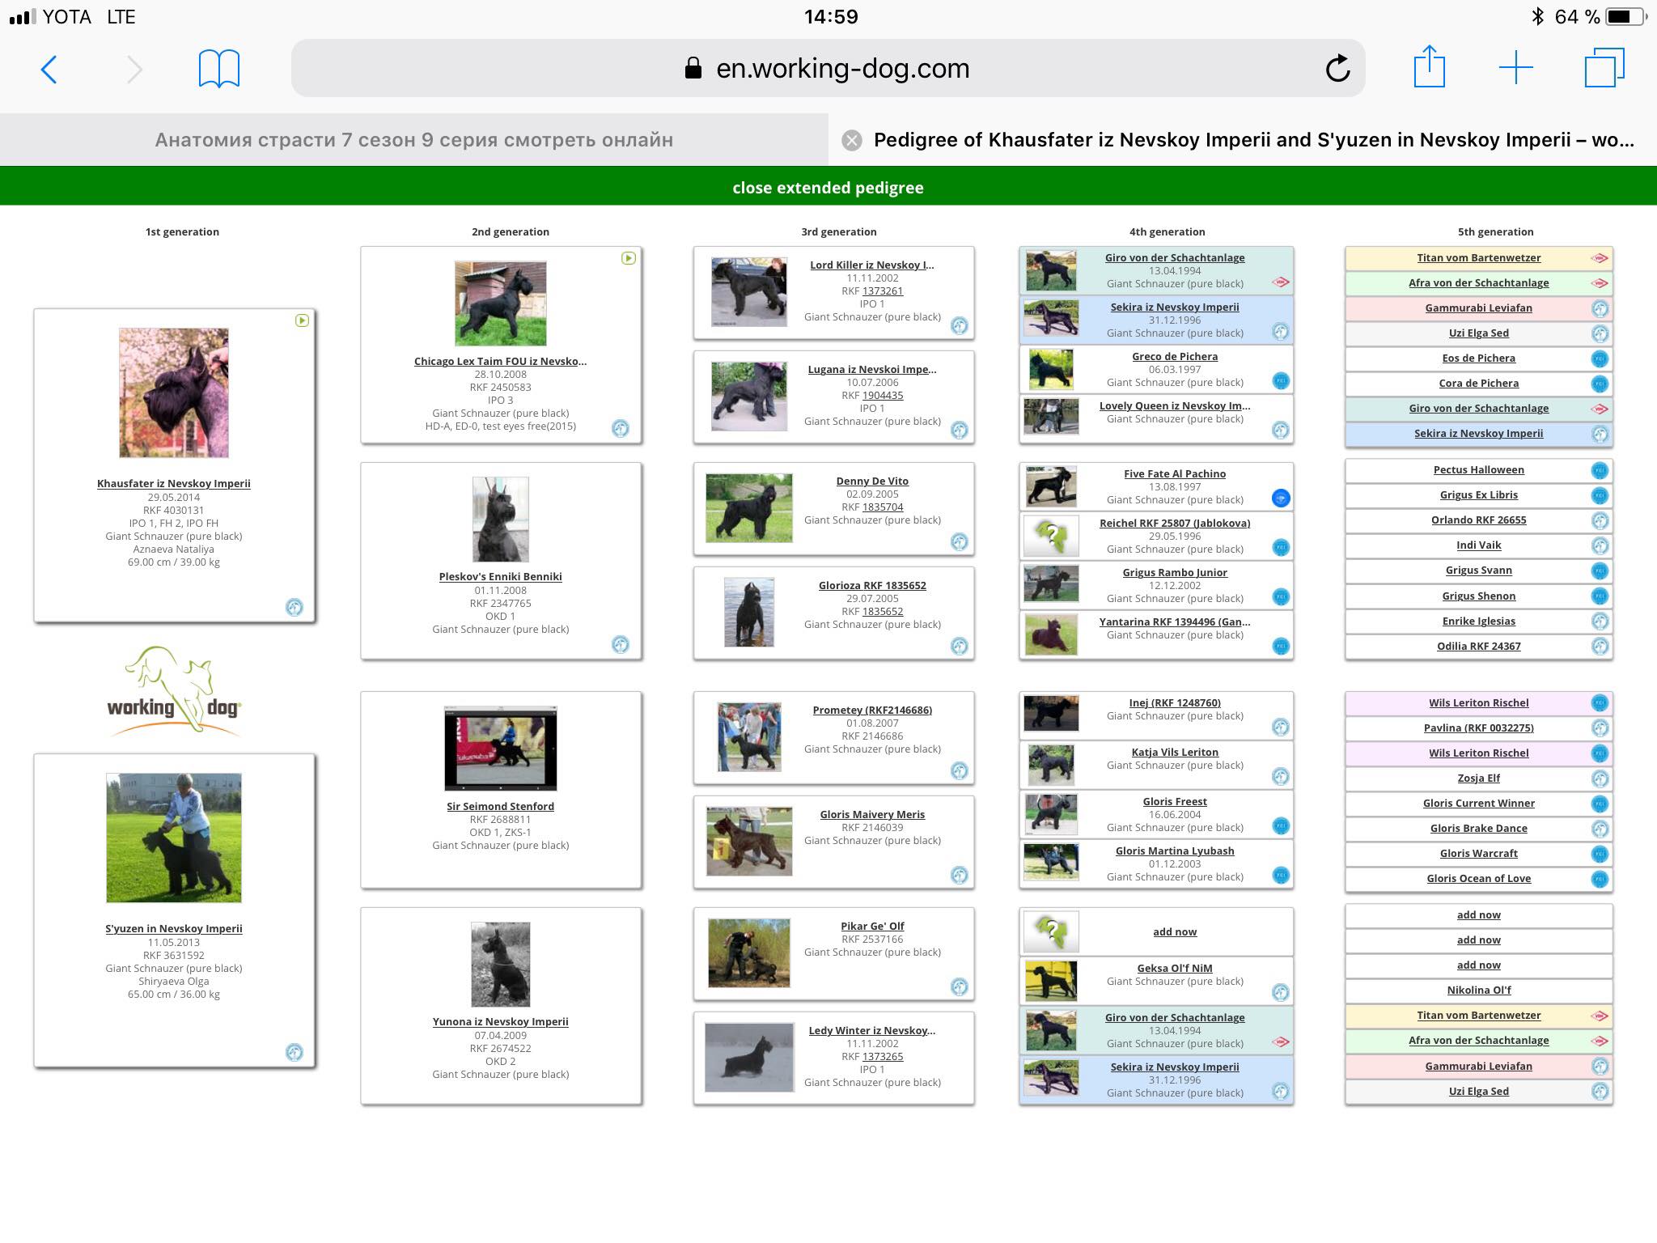Open Nikolina Ol'f link
The width and height of the screenshot is (1657, 1243).
1479,990
